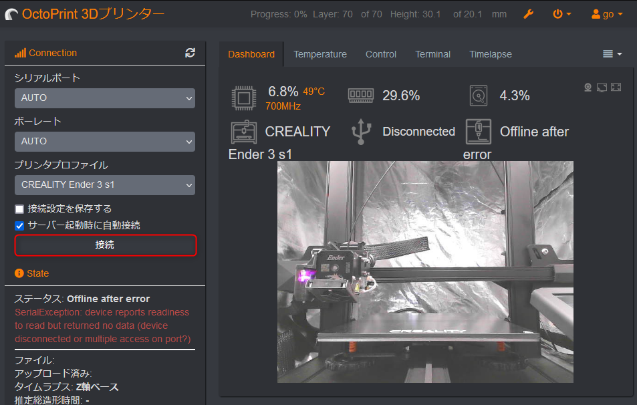Open the プリンタプロファイル CREALITY Ender 3 s1 dropdown
This screenshot has width=637, height=405.
point(105,185)
